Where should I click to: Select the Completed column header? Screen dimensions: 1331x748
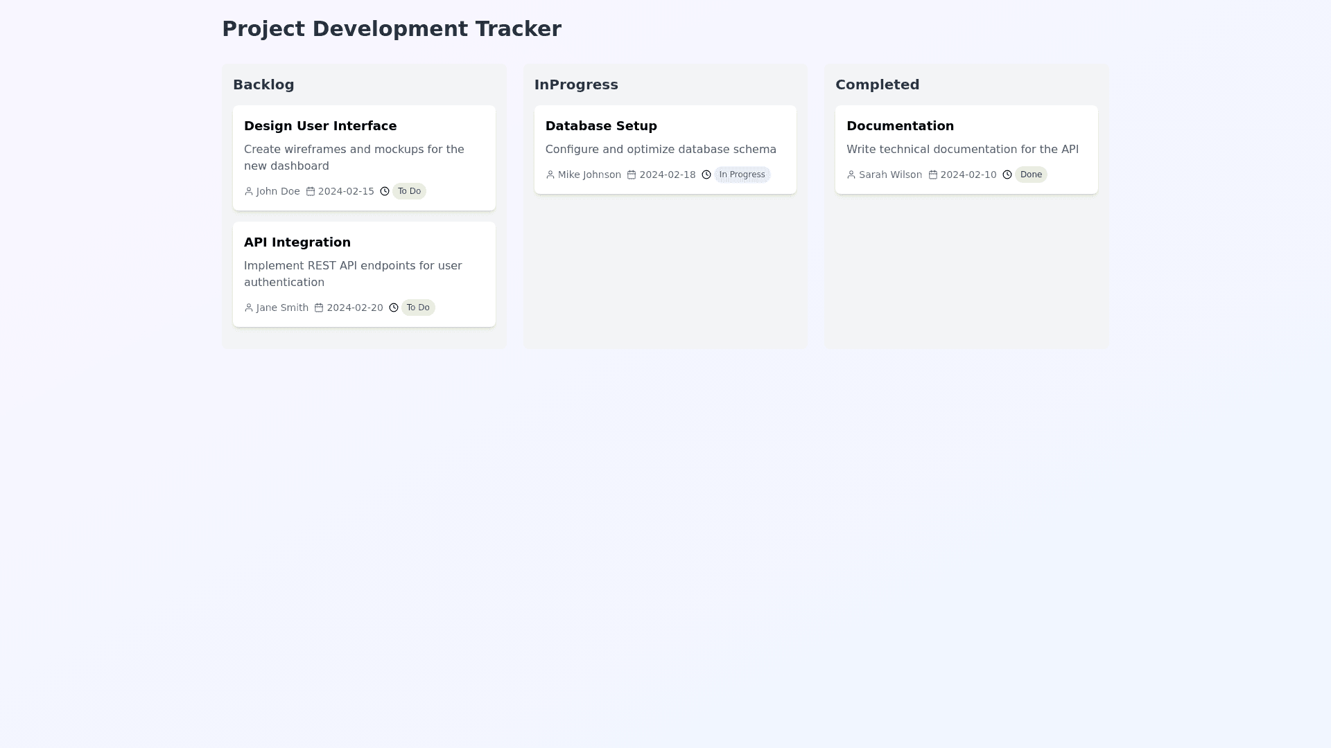[877, 84]
